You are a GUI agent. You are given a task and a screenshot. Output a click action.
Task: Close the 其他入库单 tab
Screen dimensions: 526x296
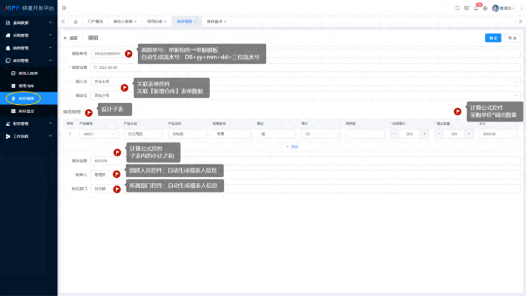(136, 22)
